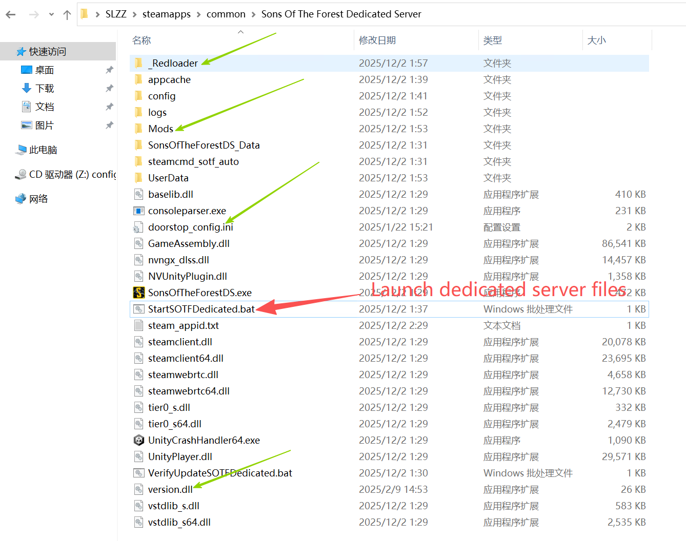The height and width of the screenshot is (541, 686).
Task: Sort files by 名称 column
Action: point(142,40)
